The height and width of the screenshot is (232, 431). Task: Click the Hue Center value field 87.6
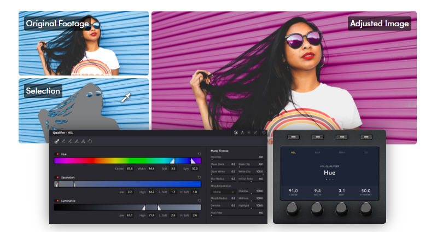(130, 169)
